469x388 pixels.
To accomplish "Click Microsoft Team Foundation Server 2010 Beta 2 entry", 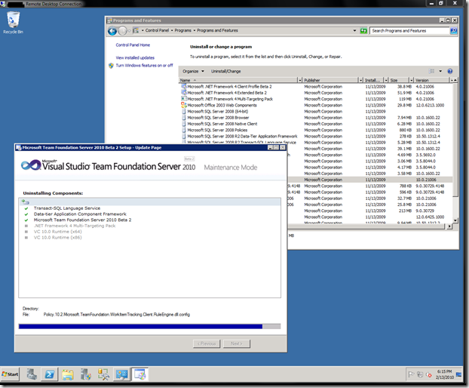I will (x=82, y=220).
